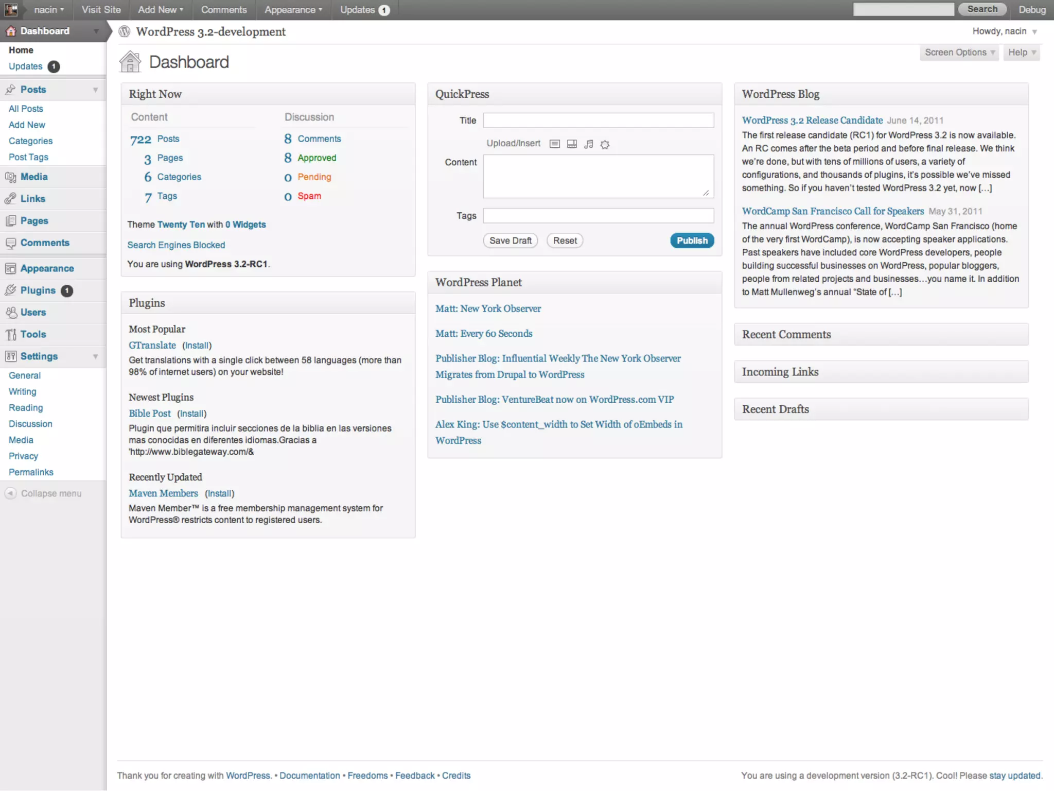Click the Add Media gear-shaped icon
Image resolution: width=1054 pixels, height=791 pixels.
tap(605, 145)
